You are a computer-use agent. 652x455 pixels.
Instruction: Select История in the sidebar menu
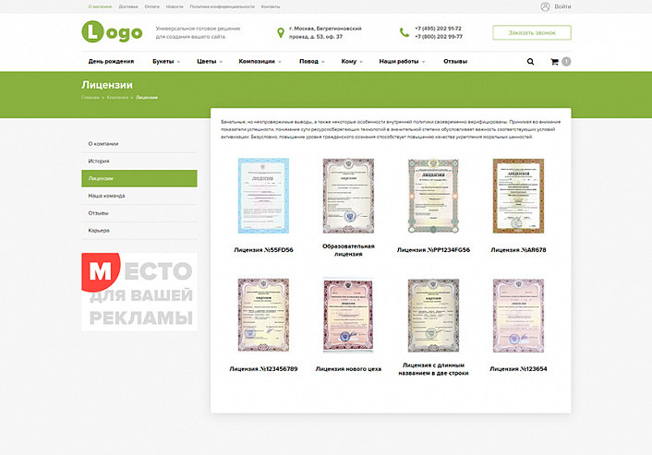pyautogui.click(x=139, y=162)
